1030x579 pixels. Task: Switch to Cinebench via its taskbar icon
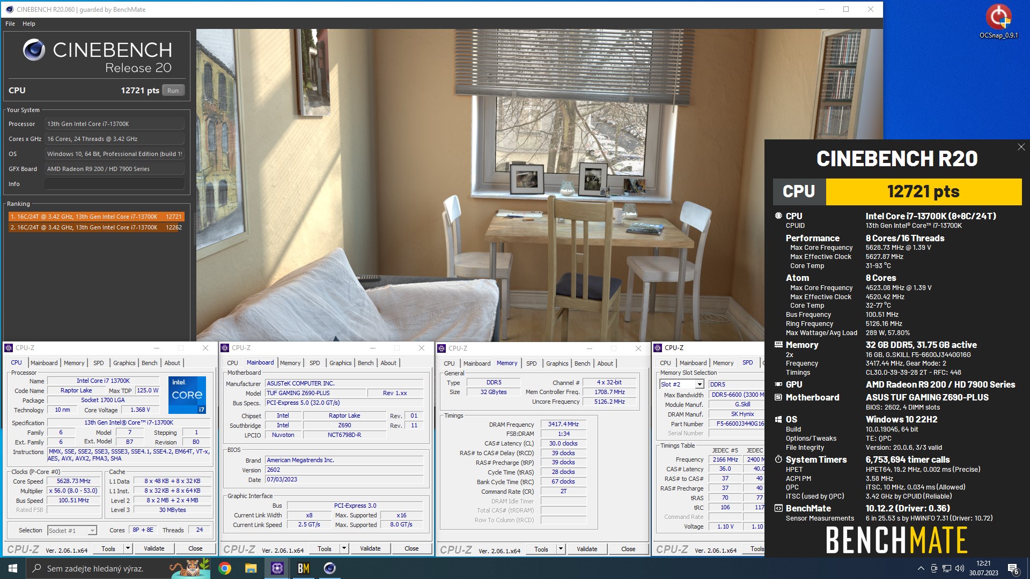[x=329, y=568]
